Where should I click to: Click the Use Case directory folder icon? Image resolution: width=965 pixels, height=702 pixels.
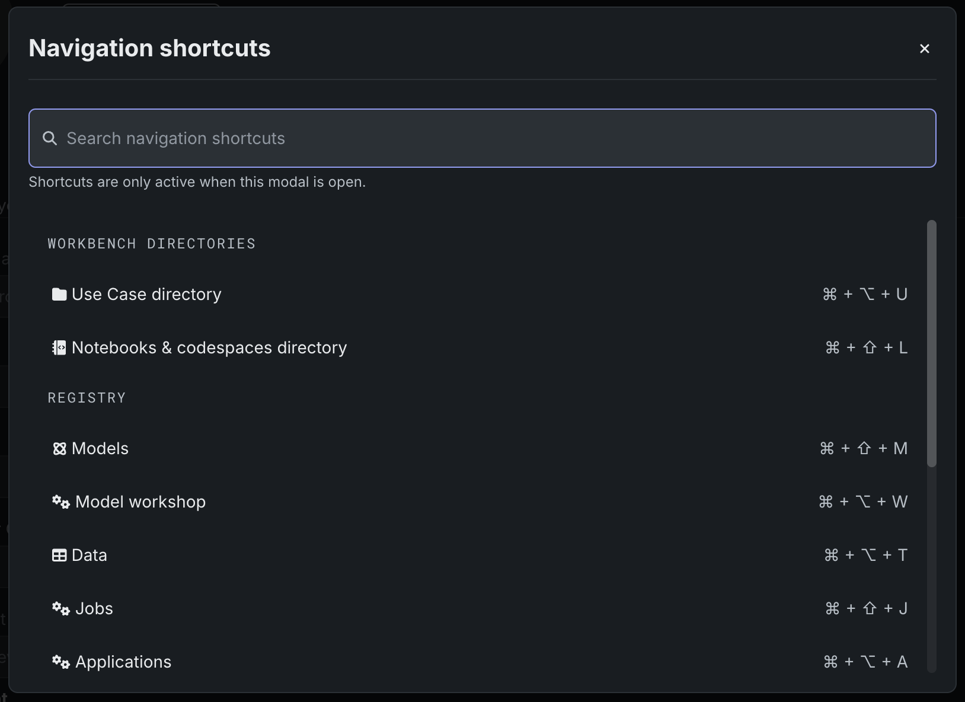click(59, 294)
